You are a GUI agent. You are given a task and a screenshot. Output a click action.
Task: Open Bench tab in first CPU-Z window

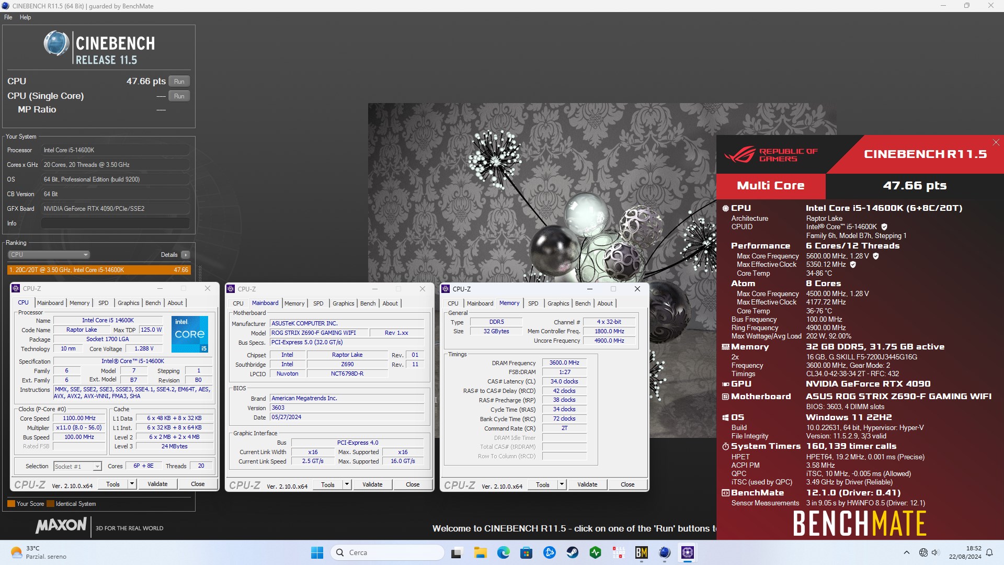point(153,303)
